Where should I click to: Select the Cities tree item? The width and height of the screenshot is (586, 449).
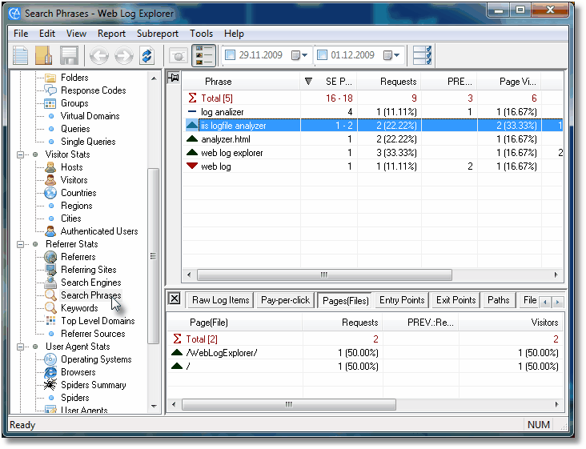(71, 218)
